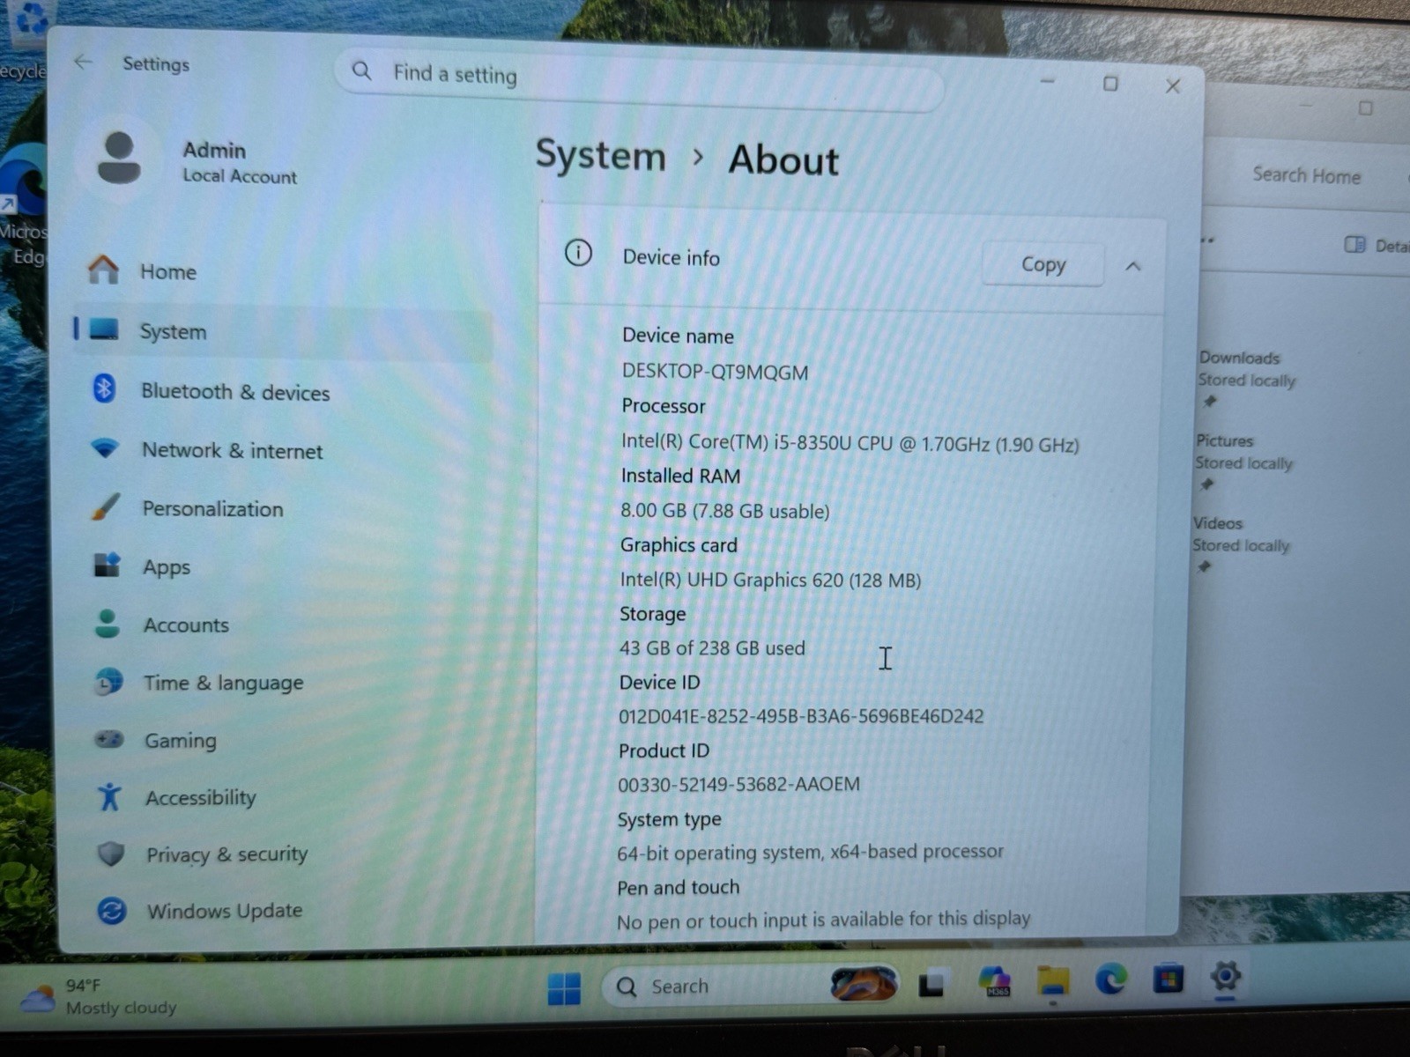Launch Microsoft Edge from the taskbar
This screenshot has width=1410, height=1057.
[1110, 979]
